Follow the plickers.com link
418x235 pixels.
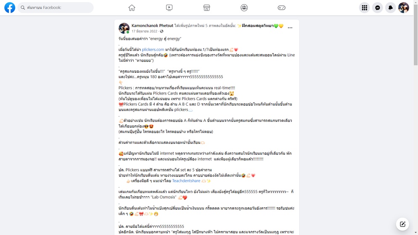coord(153,50)
